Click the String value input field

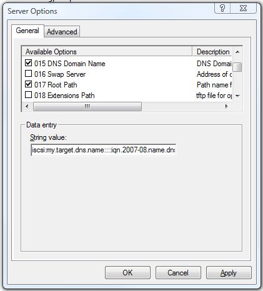pyautogui.click(x=103, y=150)
